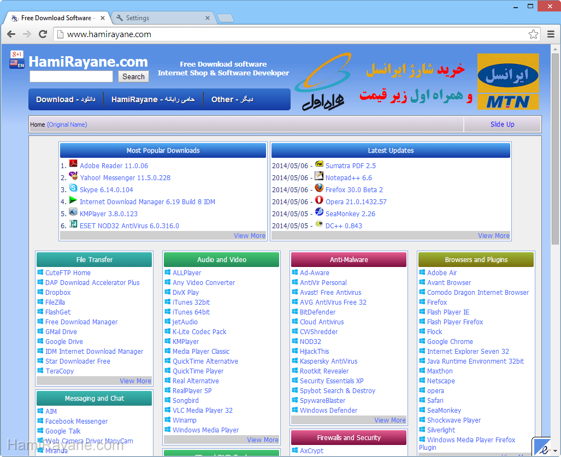The width and height of the screenshot is (561, 457).
Task: Click the HamiRayane.com site logo
Action: [88, 62]
